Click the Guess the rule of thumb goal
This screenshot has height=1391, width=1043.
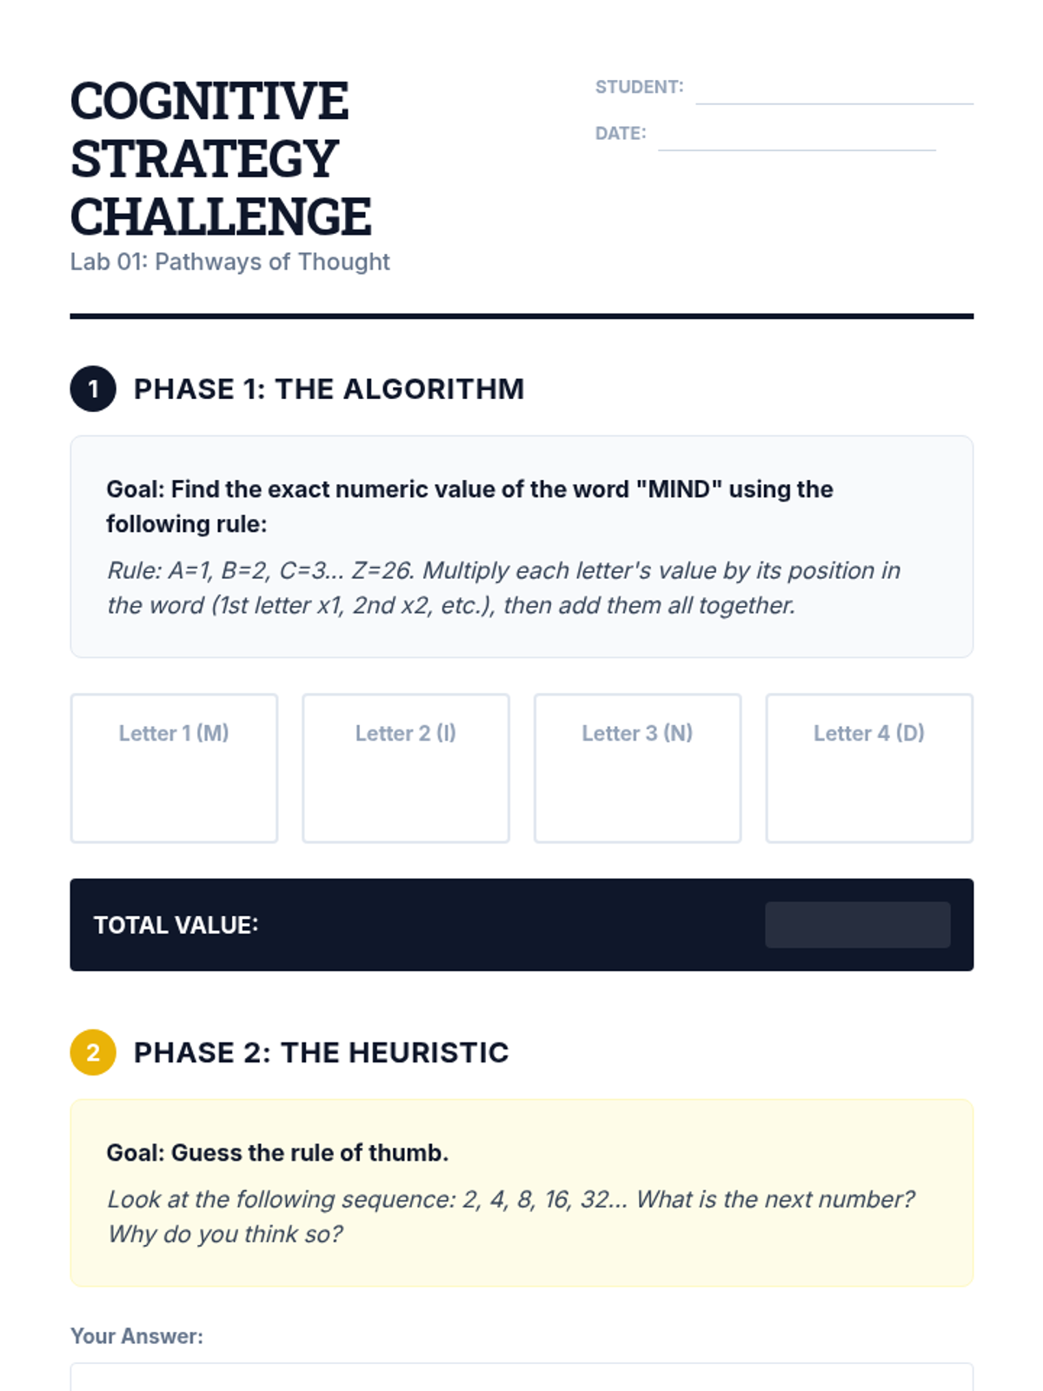pos(277,1153)
